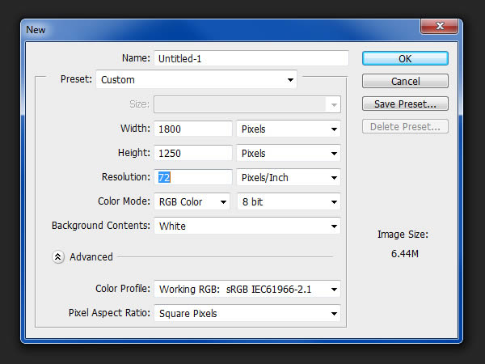
Task: Click the OK button
Action: [405, 58]
